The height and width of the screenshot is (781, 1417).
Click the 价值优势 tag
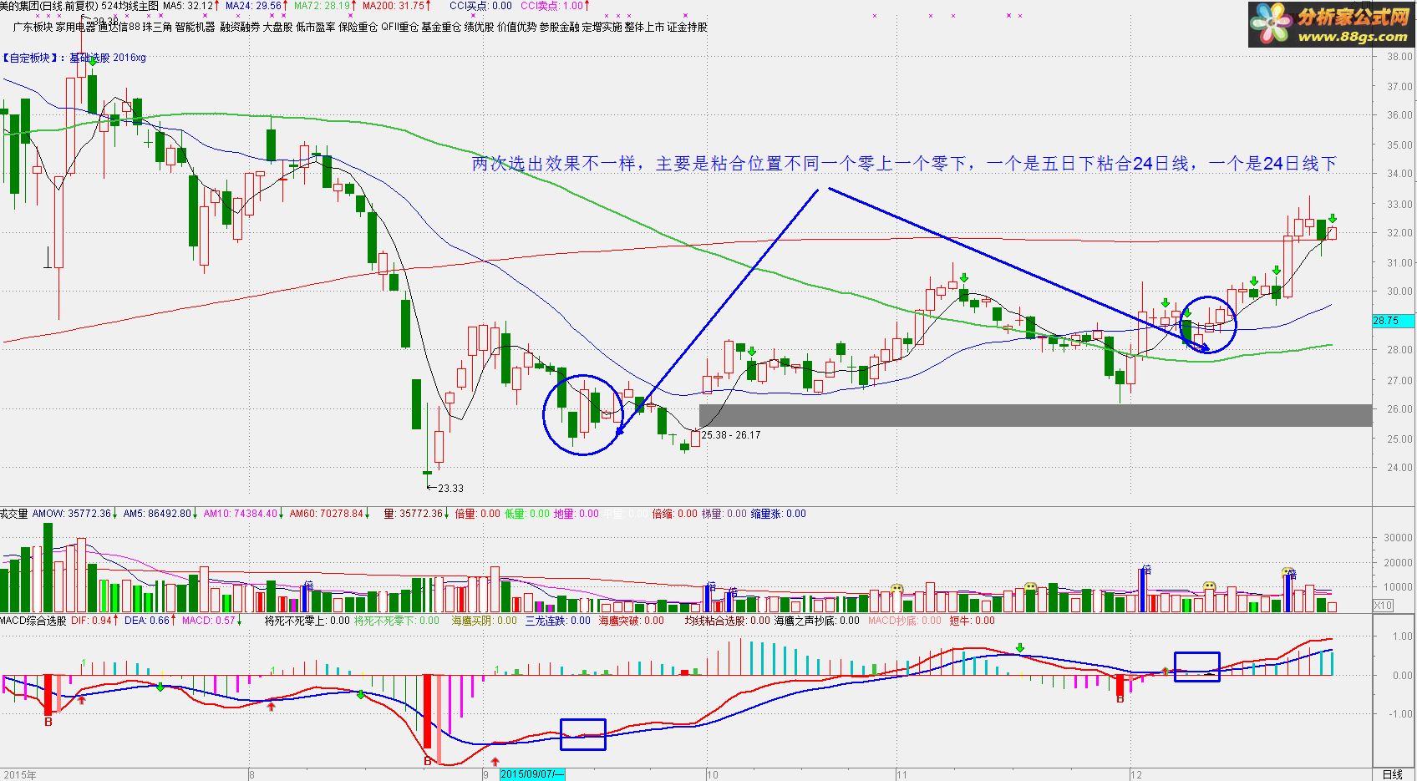click(516, 27)
